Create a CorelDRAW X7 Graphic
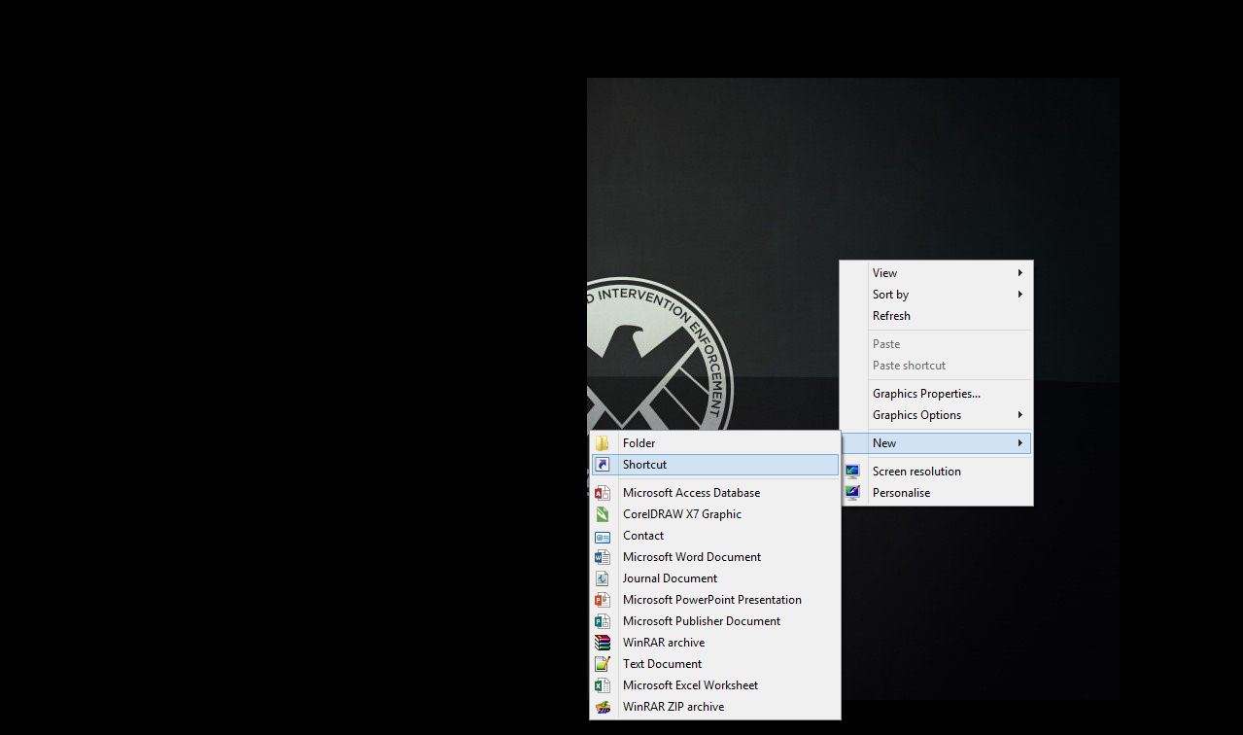Screen dimensions: 1243x735 (x=715, y=514)
